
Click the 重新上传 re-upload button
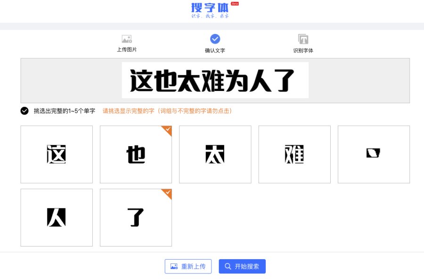pyautogui.click(x=188, y=266)
